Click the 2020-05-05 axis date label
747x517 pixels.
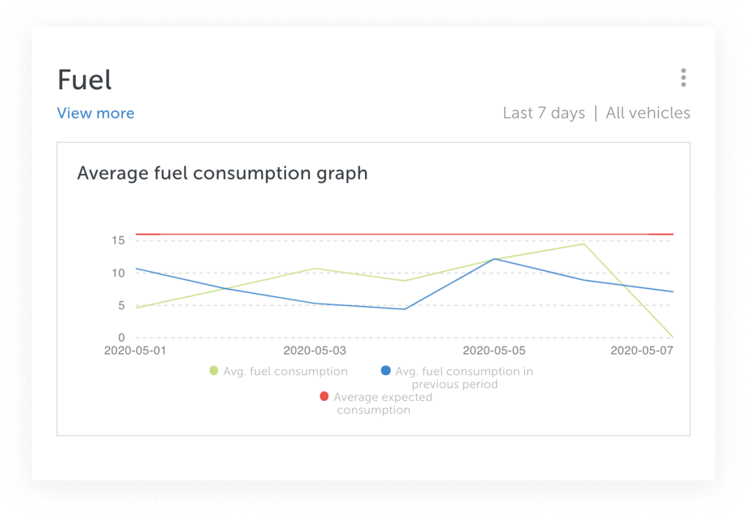[x=494, y=351]
